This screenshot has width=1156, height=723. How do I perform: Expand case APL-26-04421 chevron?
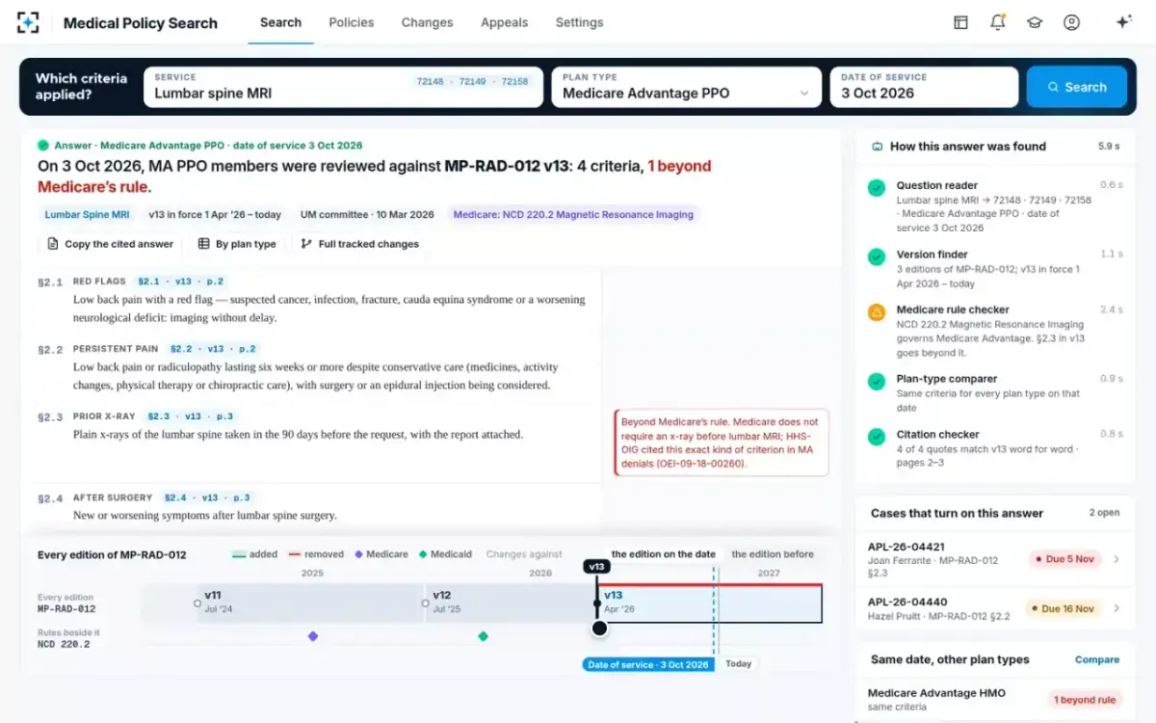pos(1117,559)
